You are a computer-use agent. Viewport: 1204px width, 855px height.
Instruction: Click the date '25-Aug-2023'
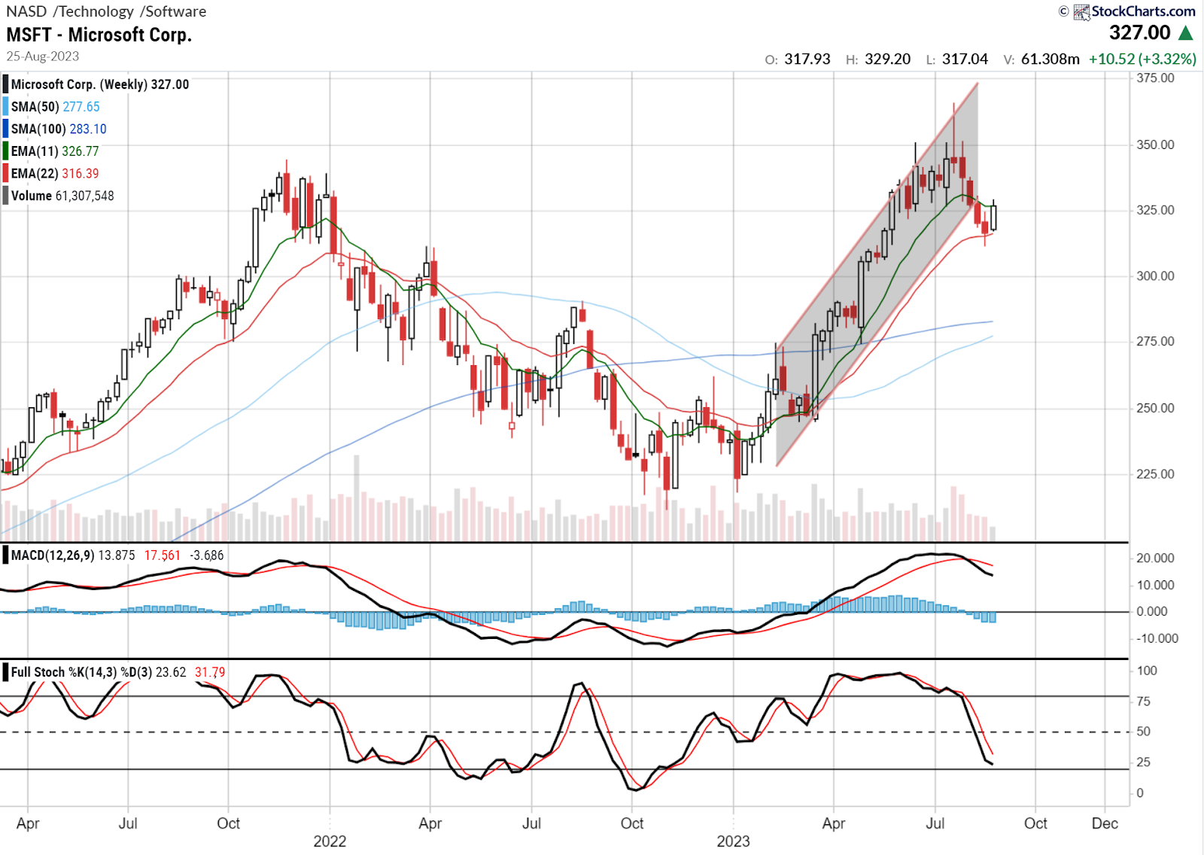(43, 56)
